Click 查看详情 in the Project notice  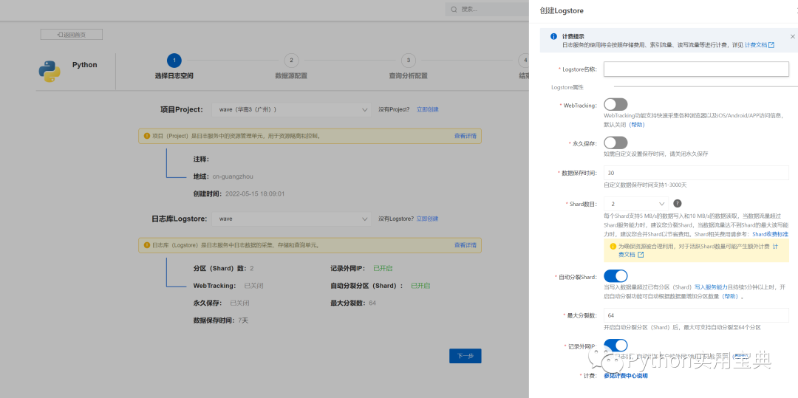pos(465,136)
